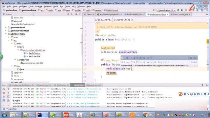Expand the .mvn folder
Viewport: 210px width, 118px height.
pyautogui.click(x=9, y=37)
